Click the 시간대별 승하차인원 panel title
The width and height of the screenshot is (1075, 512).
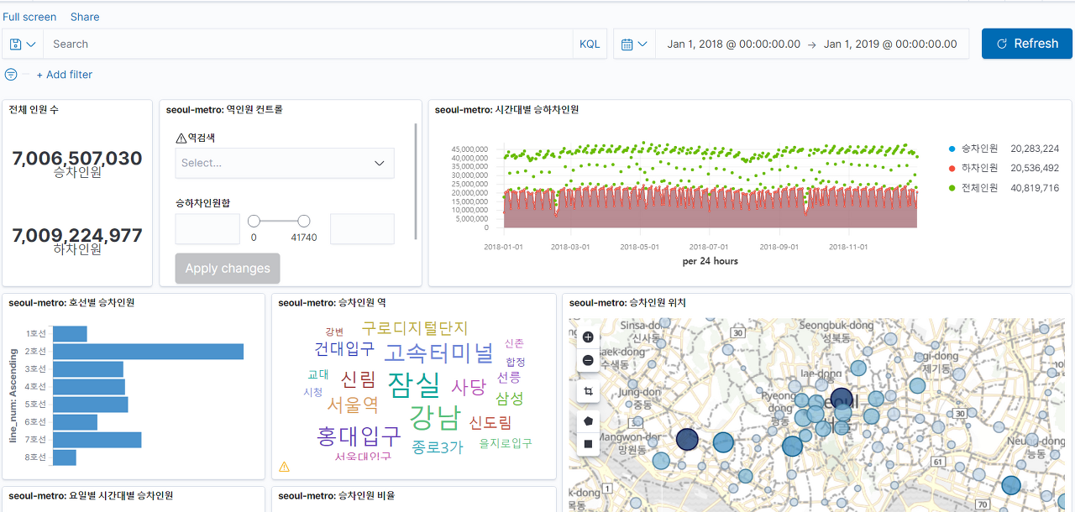[506, 109]
